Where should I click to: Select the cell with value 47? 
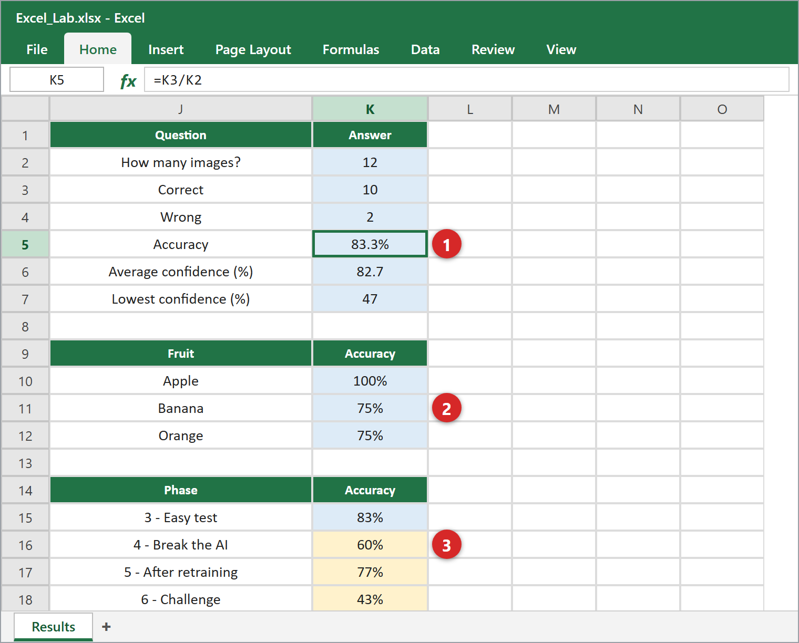tap(370, 299)
